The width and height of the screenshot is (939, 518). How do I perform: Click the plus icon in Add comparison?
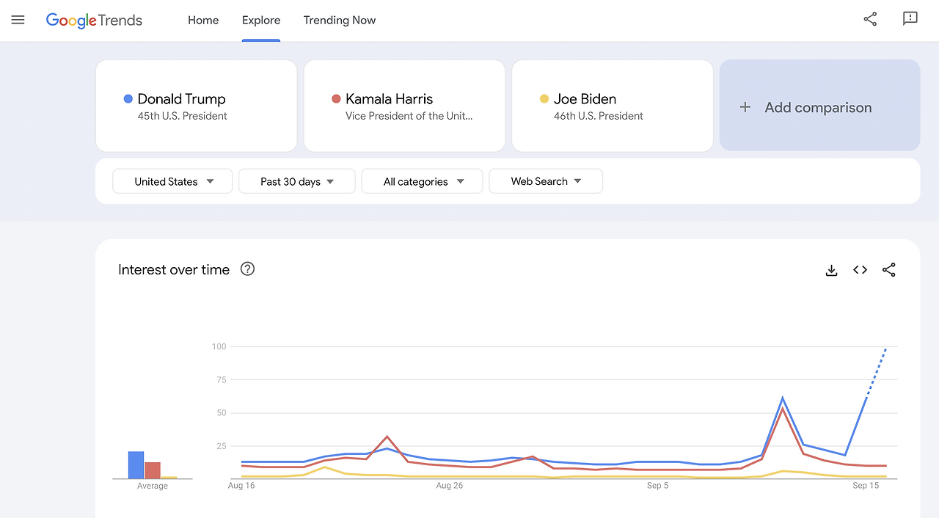tap(745, 107)
